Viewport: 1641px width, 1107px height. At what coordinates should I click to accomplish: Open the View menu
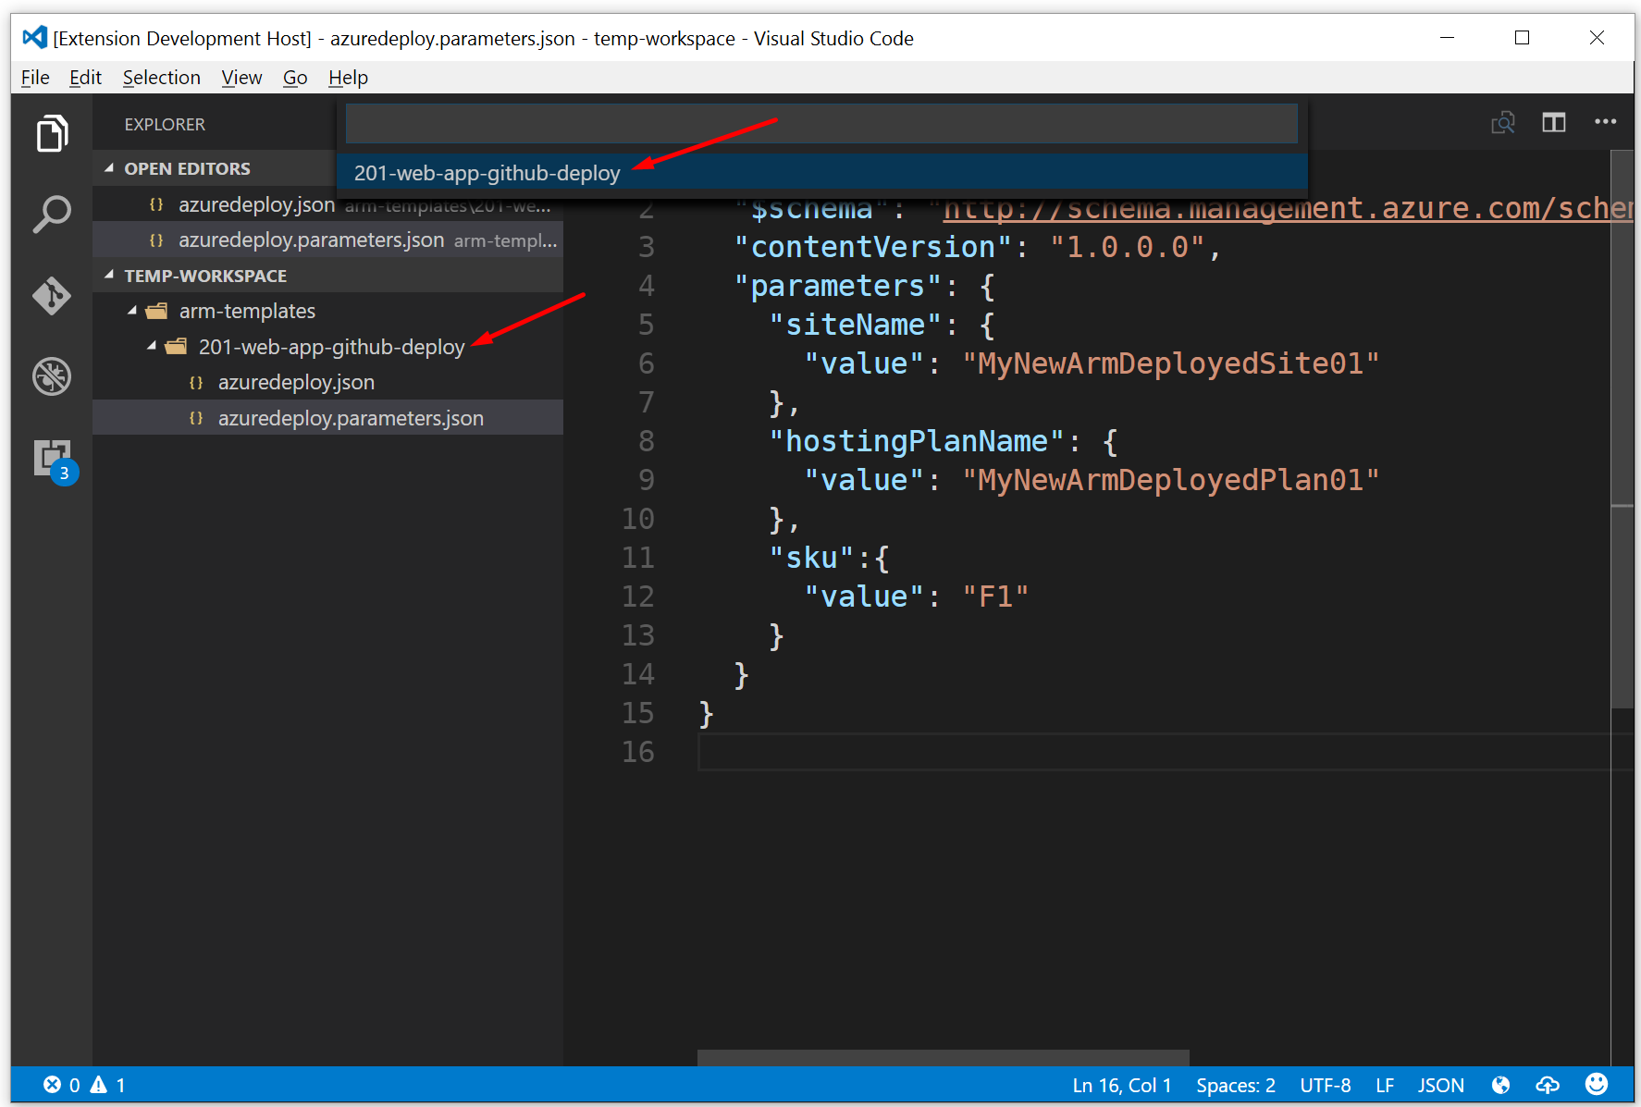(241, 78)
